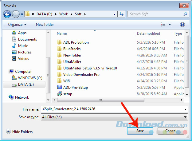Image resolution: width=192 pixels, height=141 pixels.
Task: Click the Refresh button beside address bar
Action: (x=121, y=14)
